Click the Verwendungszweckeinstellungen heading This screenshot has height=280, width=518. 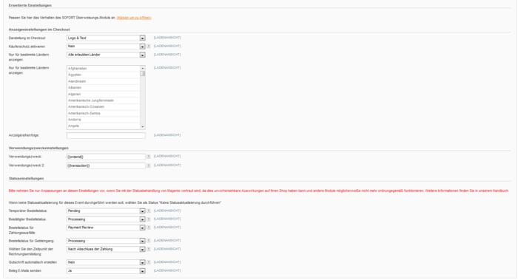(38, 148)
